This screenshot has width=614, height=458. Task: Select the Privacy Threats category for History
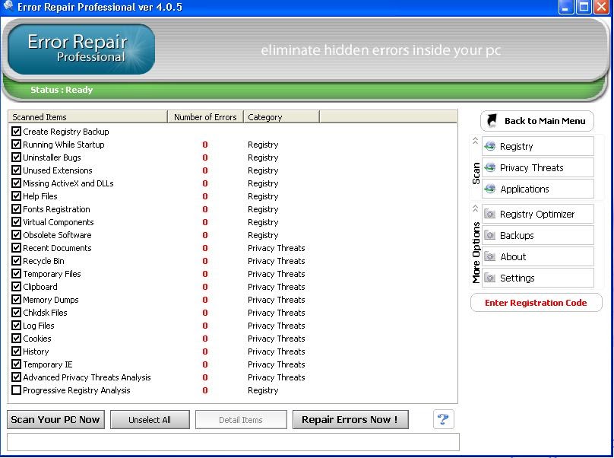point(276,351)
